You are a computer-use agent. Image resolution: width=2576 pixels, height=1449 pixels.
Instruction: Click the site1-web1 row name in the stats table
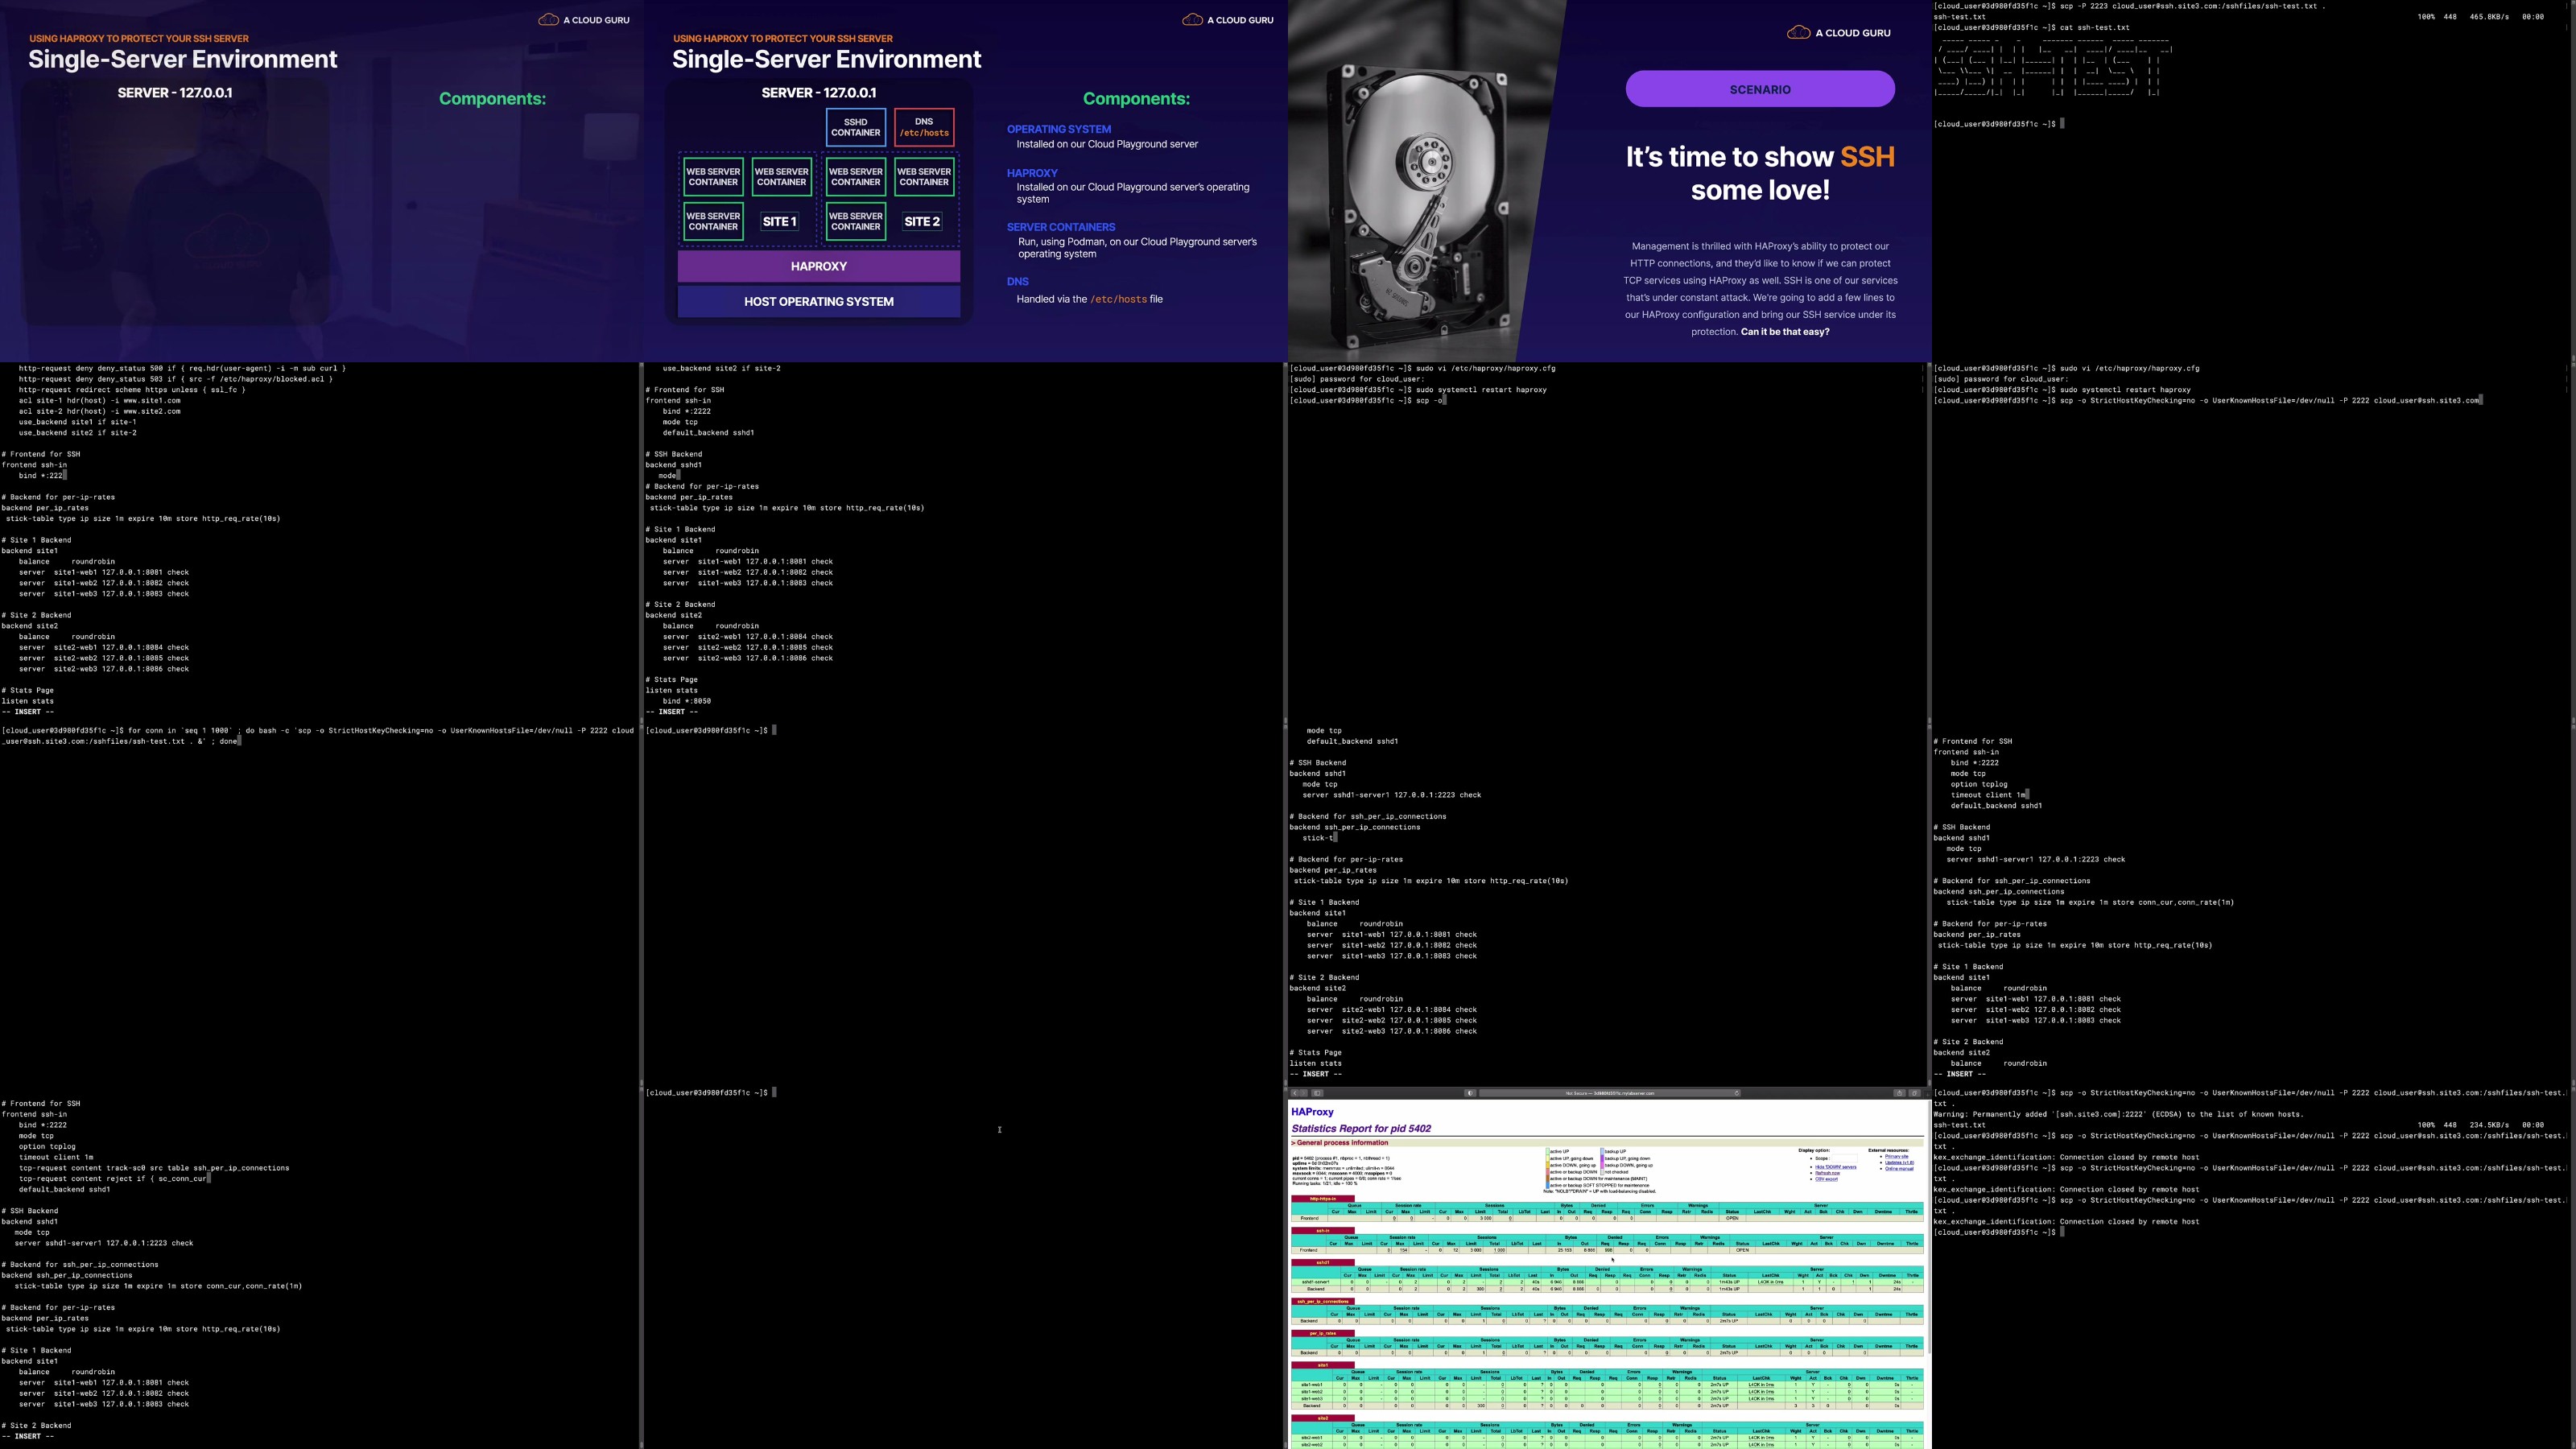(1312, 1385)
